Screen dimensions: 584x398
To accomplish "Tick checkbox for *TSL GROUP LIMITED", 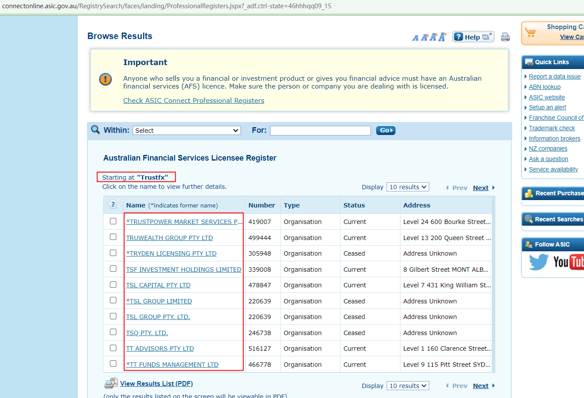I will pos(113,300).
